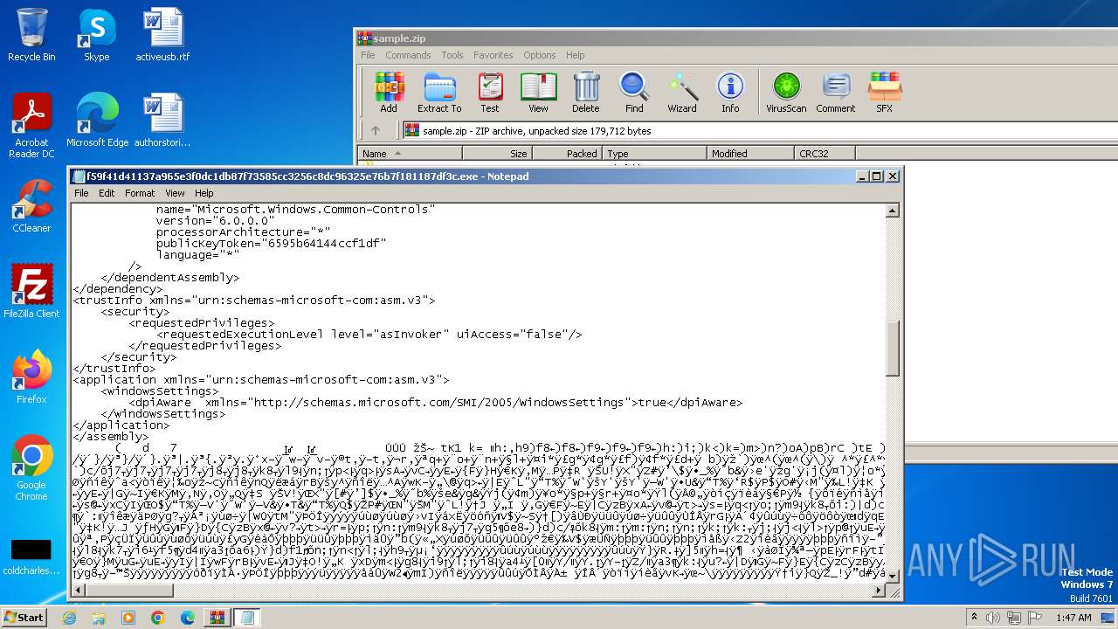
Task: Run the Test archive tool
Action: [x=490, y=93]
